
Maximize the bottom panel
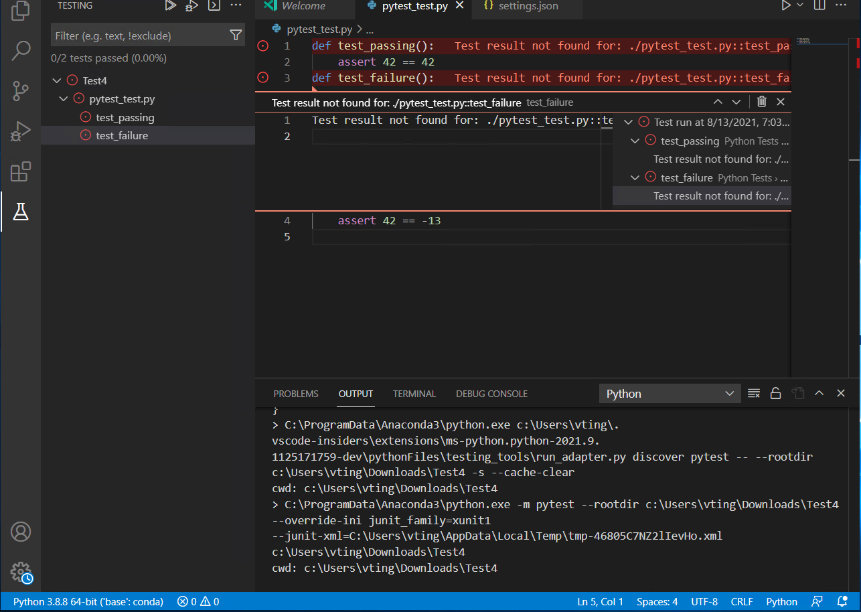pyautogui.click(x=819, y=393)
